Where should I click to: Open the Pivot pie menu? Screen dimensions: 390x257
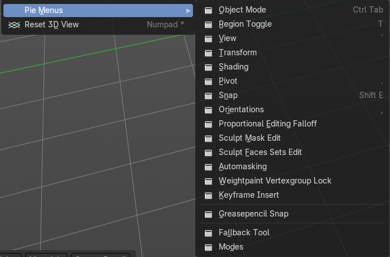click(292, 81)
